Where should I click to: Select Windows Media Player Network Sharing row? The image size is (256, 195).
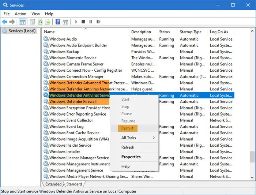(139, 176)
